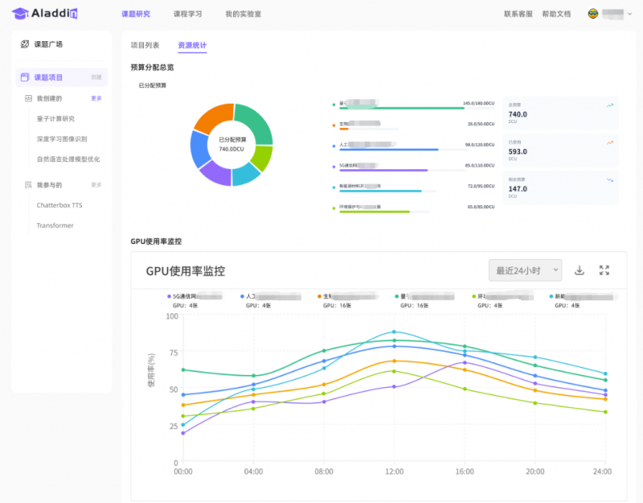Click the 课题广场 compass icon

pos(25,44)
